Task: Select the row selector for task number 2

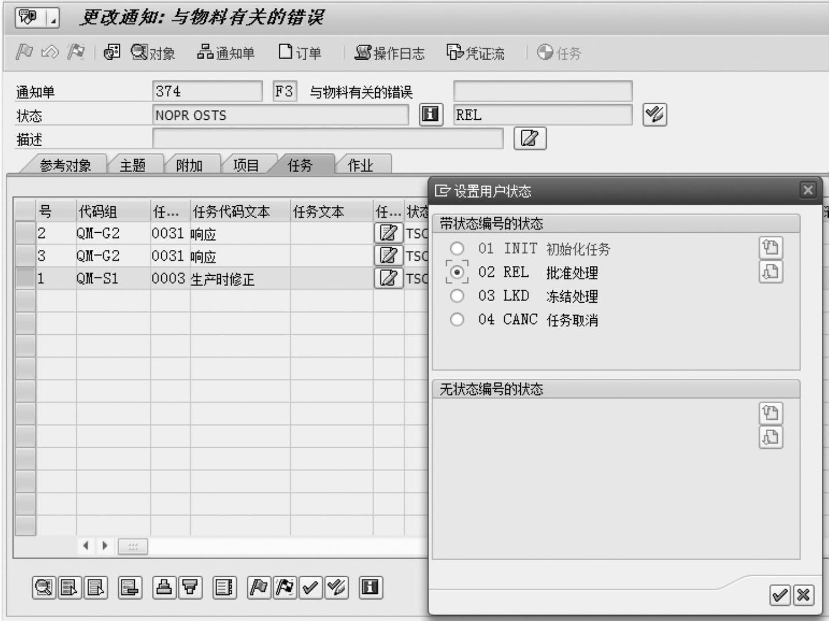Action: 25,233
